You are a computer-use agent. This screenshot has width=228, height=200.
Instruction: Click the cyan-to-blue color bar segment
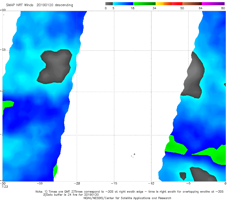[123, 4]
